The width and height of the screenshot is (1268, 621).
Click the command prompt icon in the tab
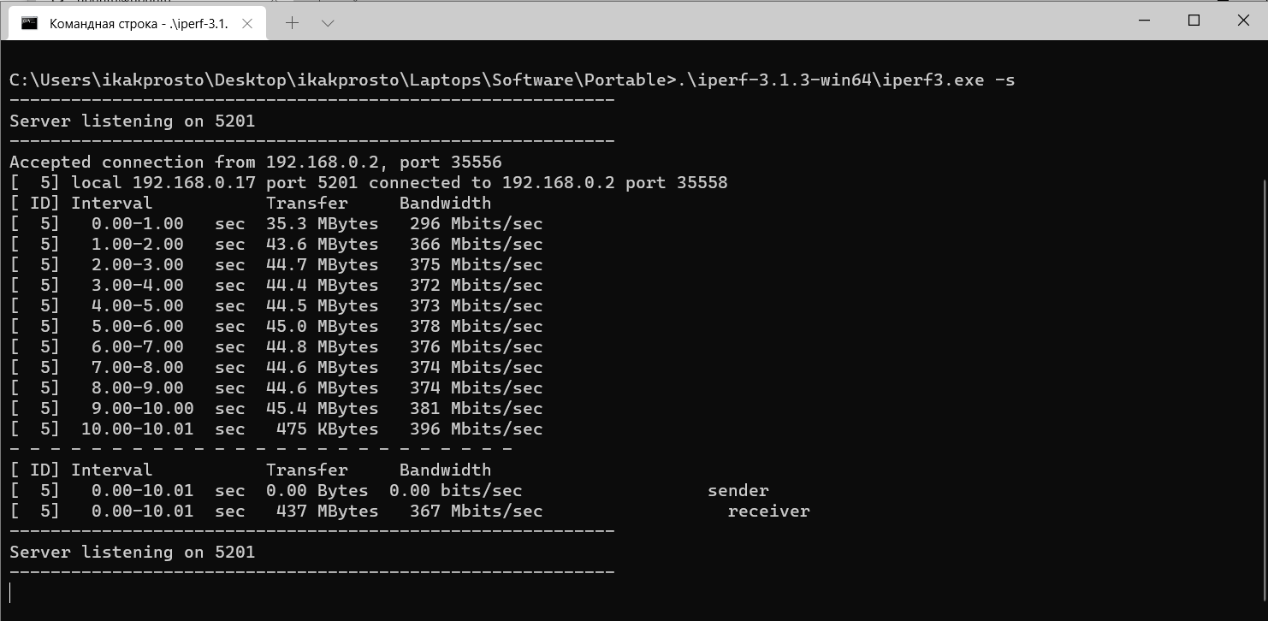tap(30, 23)
